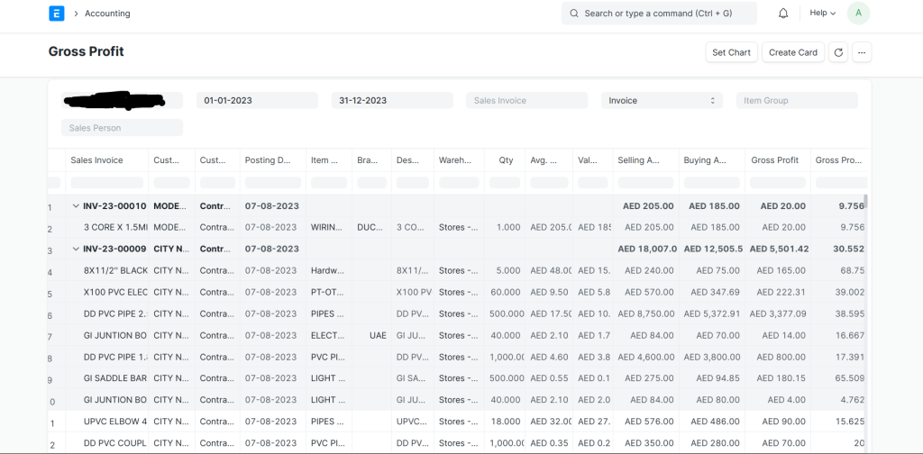Image resolution: width=923 pixels, height=454 pixels.
Task: Focus the search or command bar
Action: 659,13
